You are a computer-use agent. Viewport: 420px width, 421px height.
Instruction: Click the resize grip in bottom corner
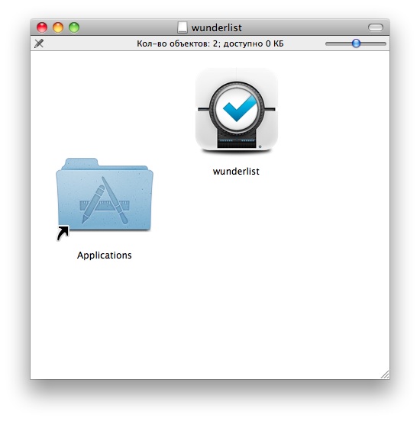(x=385, y=374)
